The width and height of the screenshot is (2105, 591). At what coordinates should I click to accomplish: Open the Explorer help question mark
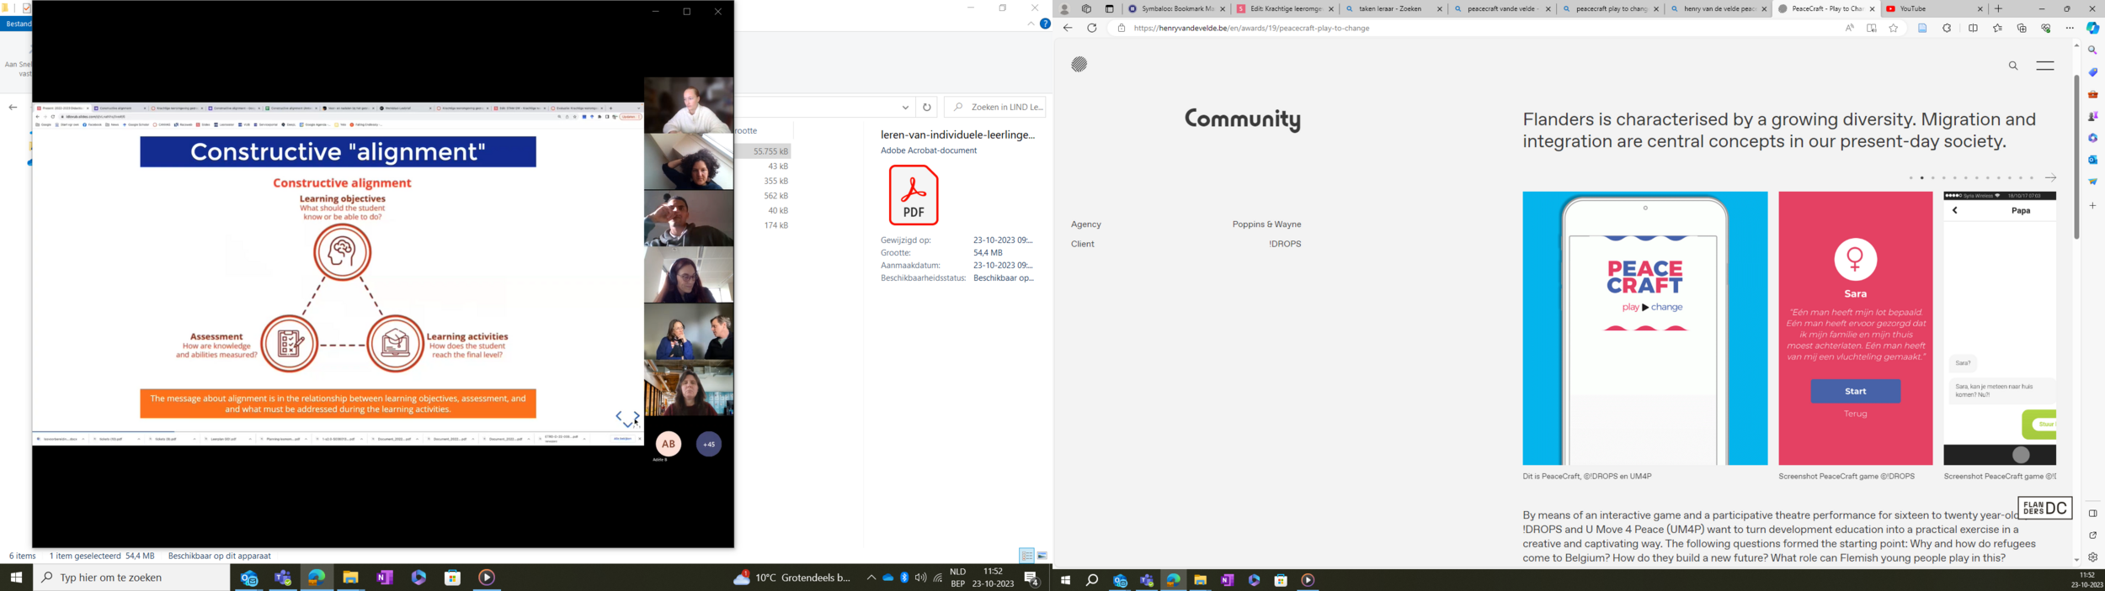pos(1045,24)
